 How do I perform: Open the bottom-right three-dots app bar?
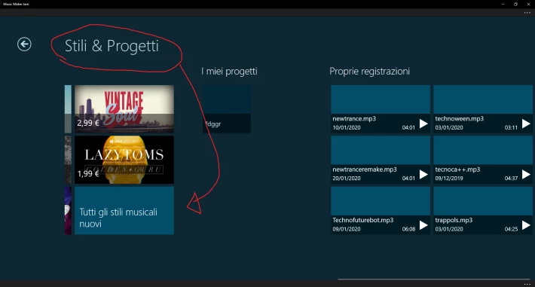tap(527, 284)
